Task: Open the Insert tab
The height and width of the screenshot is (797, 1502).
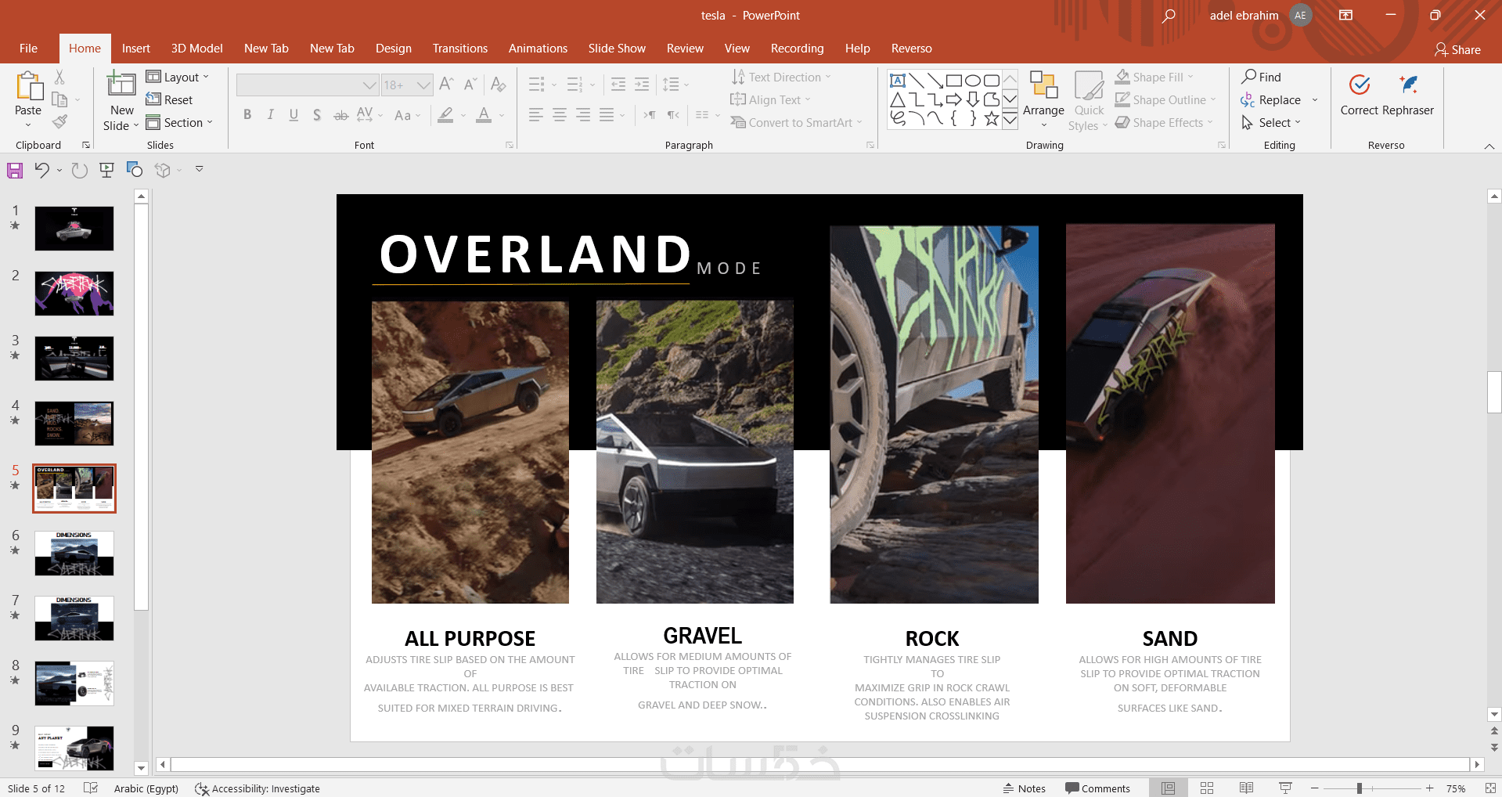Action: [x=136, y=49]
